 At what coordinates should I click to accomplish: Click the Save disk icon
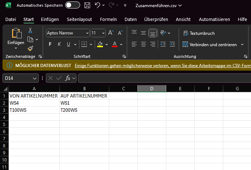[87, 5]
